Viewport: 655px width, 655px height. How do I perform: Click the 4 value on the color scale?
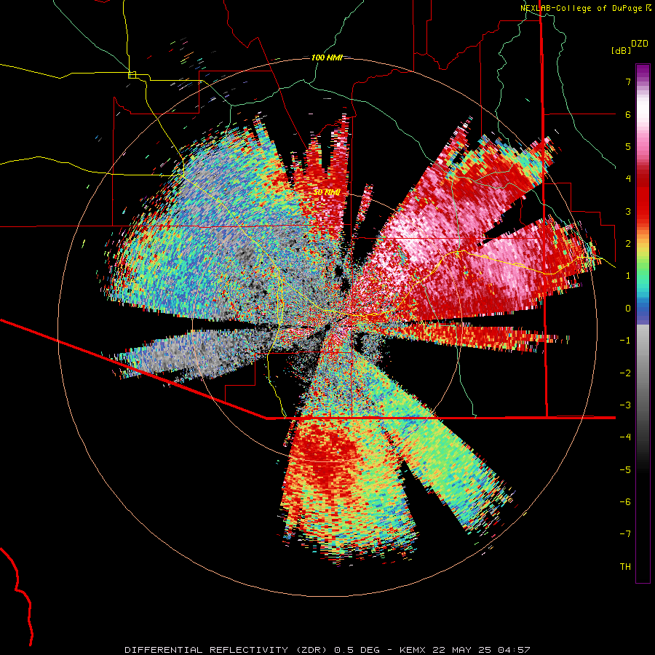point(628,179)
